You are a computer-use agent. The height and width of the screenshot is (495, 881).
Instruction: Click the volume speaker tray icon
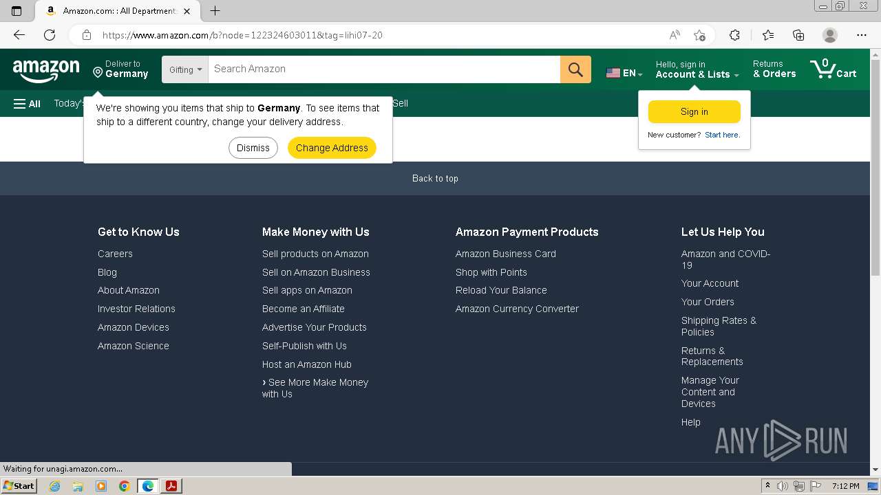783,486
